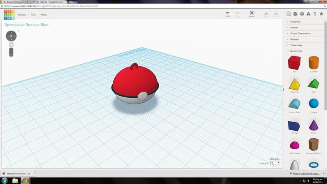This screenshot has height=184, width=327.
Task: Click the Spectacular Bruticus-Blorr design title
Action: click(27, 25)
